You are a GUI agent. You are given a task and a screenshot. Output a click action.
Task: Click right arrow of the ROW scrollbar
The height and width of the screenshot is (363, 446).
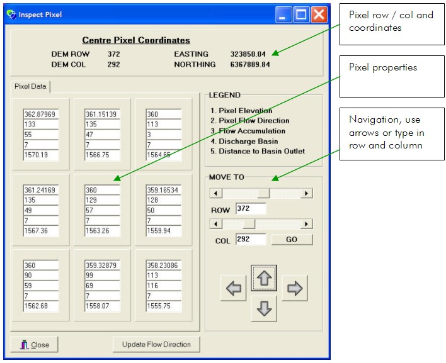click(x=307, y=193)
